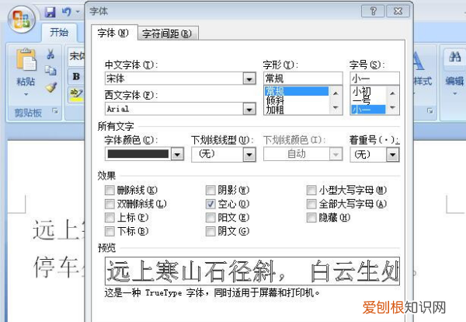This screenshot has width=466, height=322.
Task: Cut selection with scissors icon
Action: [50, 54]
